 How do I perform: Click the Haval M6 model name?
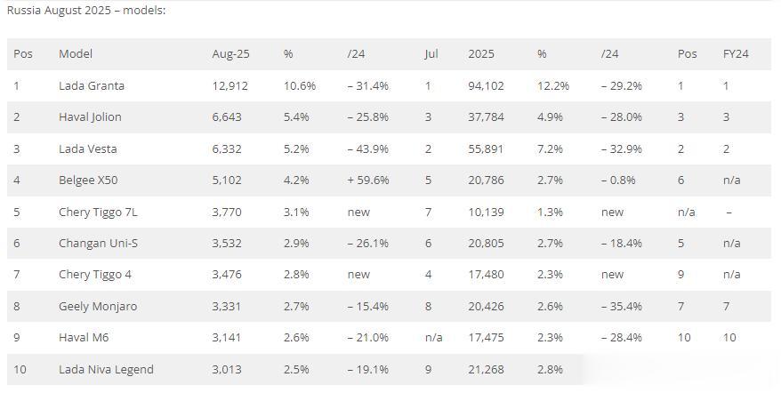[x=84, y=338]
